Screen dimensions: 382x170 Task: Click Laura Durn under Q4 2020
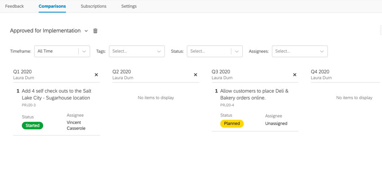tap(321, 78)
